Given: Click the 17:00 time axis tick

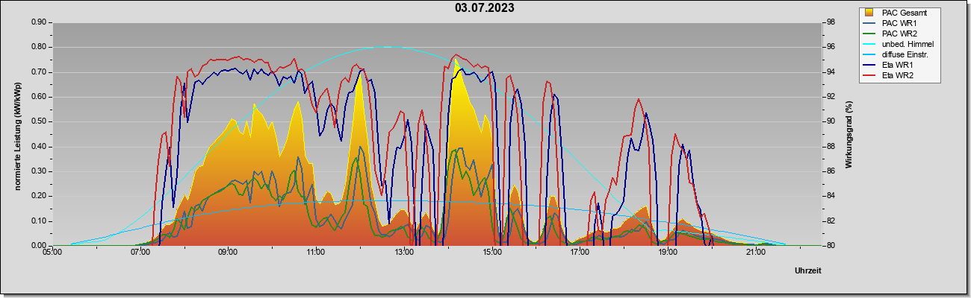Looking at the screenshot, I should (580, 253).
